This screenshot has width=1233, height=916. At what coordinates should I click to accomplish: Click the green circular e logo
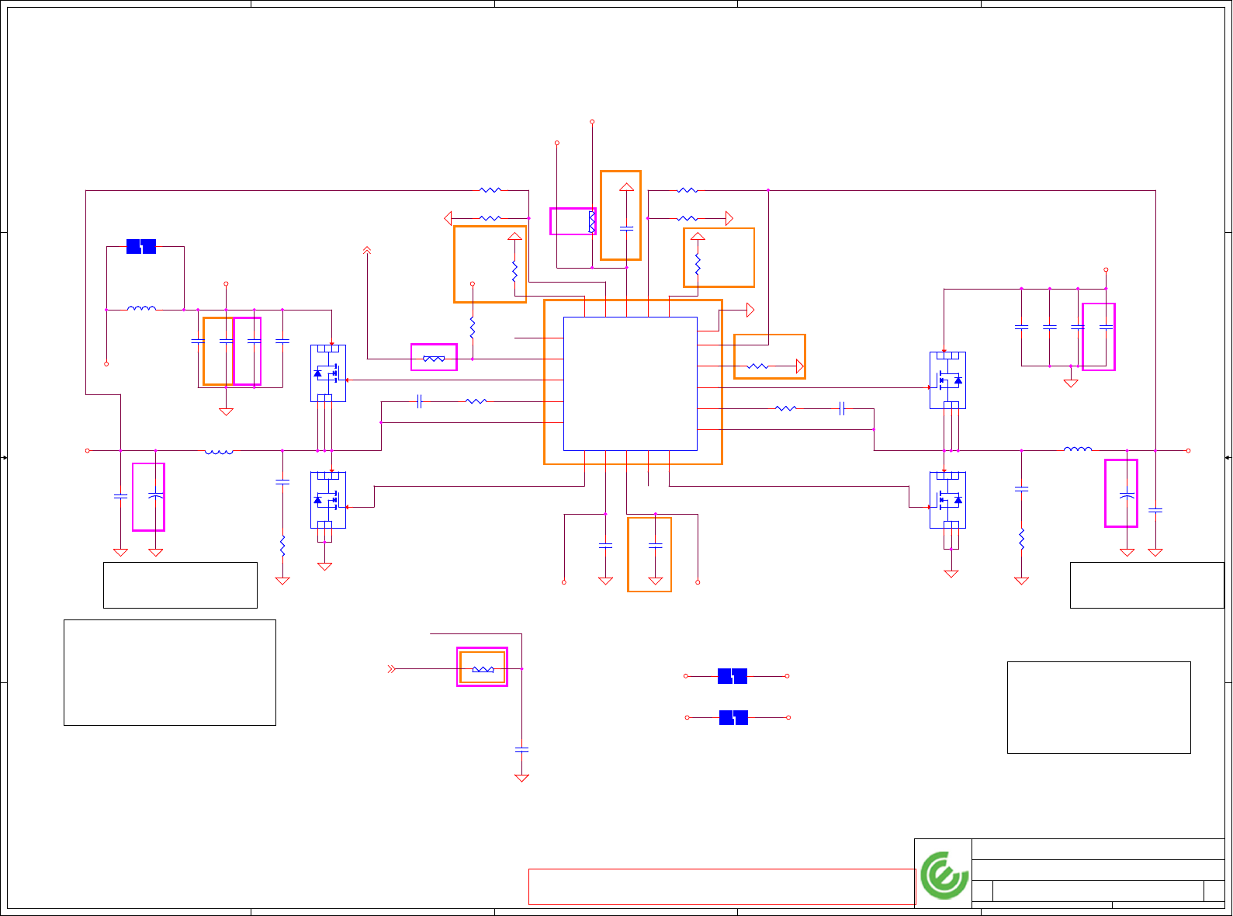(x=944, y=875)
